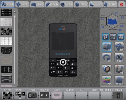126x100 pixels.
Task: Click the Luxuriousness score value 53
Action: point(122,17)
